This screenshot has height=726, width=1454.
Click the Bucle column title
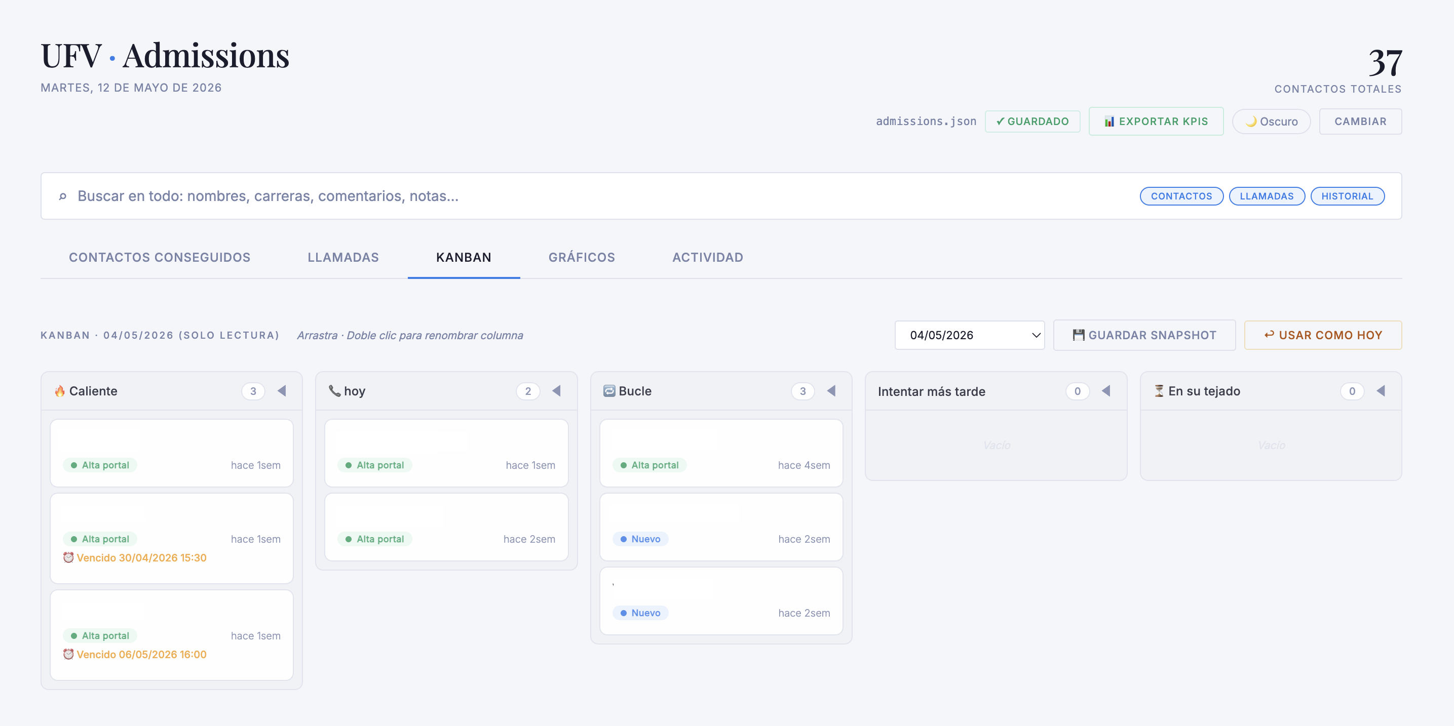pyautogui.click(x=635, y=391)
